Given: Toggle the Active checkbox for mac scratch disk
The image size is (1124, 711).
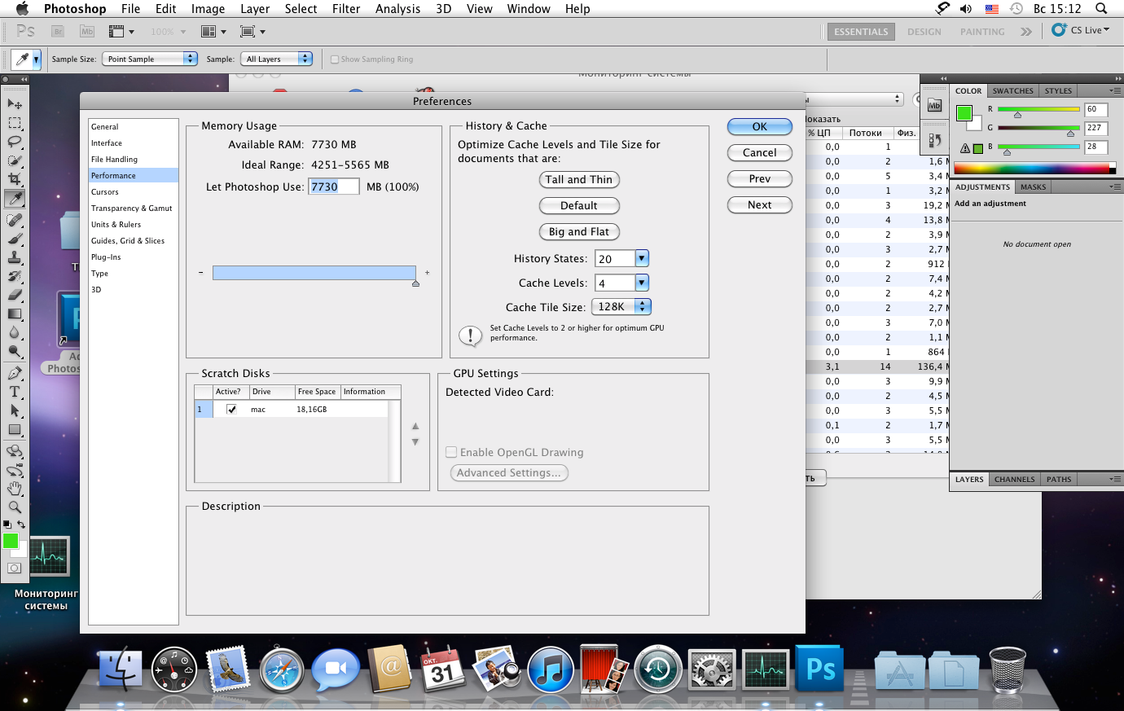Looking at the screenshot, I should pyautogui.click(x=231, y=410).
